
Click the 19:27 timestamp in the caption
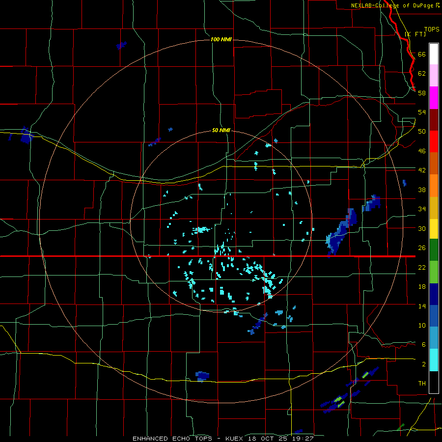pos(304,439)
